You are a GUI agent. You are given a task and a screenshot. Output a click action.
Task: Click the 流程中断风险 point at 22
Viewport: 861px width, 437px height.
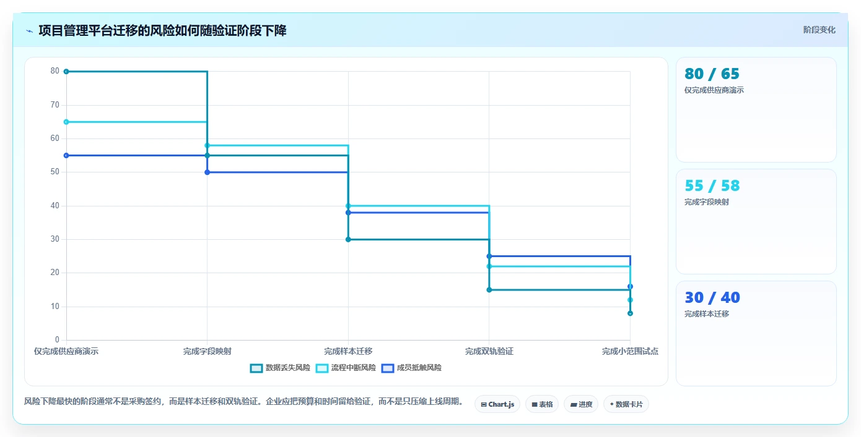pos(489,266)
